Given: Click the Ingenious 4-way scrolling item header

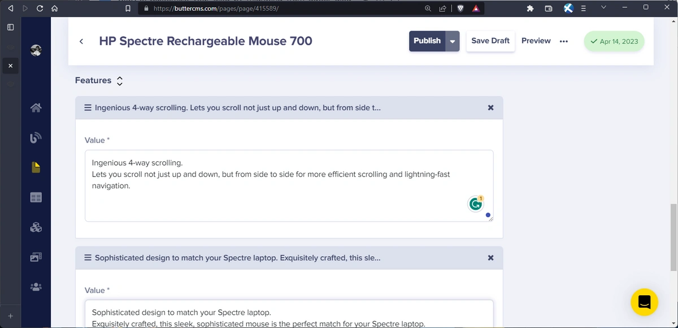Looking at the screenshot, I should pyautogui.click(x=289, y=107).
